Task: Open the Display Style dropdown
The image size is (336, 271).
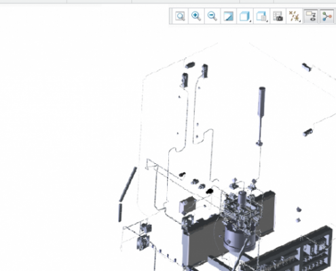Action: click(245, 16)
